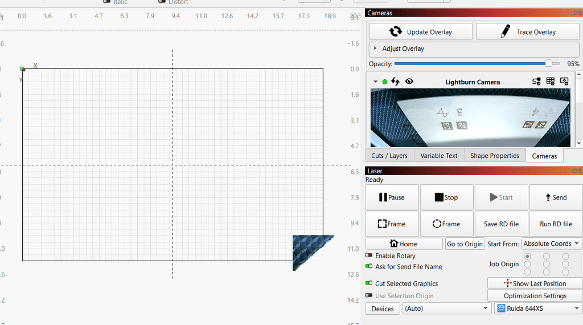Click the Trace Overlay pencil button
Viewport: 583px width, 325px height.
pyautogui.click(x=528, y=31)
